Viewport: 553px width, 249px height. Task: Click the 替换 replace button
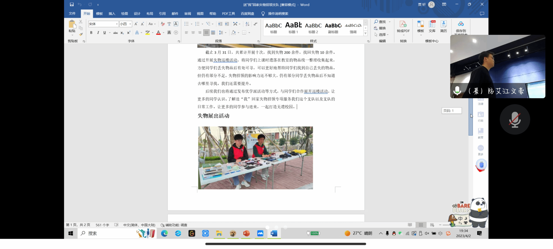pos(380,28)
